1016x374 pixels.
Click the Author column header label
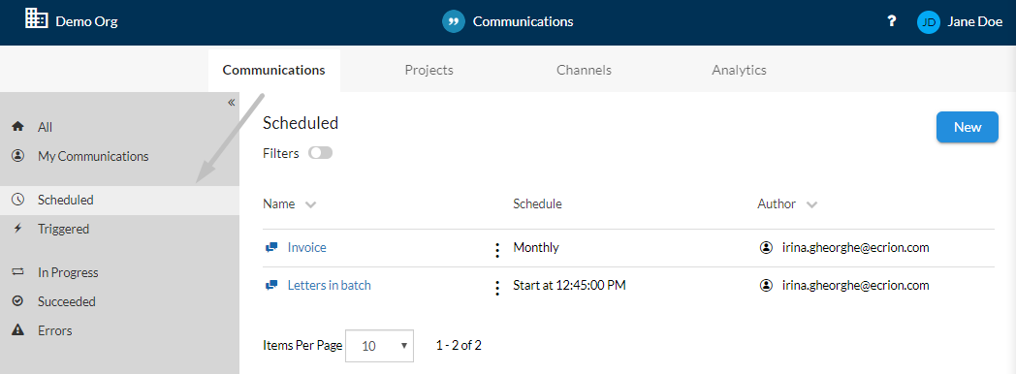tap(777, 203)
